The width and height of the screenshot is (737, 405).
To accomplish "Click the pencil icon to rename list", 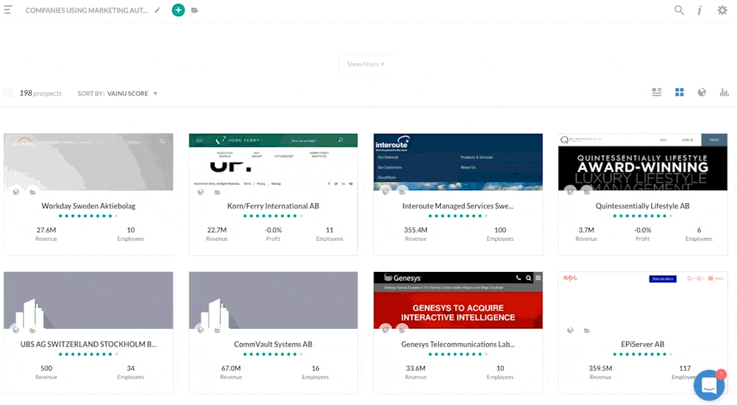I will pos(158,10).
